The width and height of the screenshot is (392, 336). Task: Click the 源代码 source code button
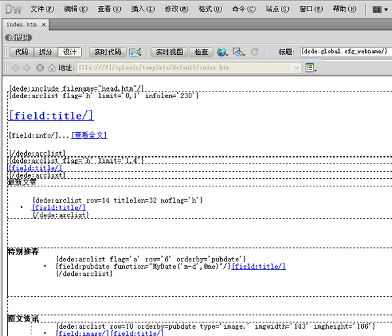(19, 37)
